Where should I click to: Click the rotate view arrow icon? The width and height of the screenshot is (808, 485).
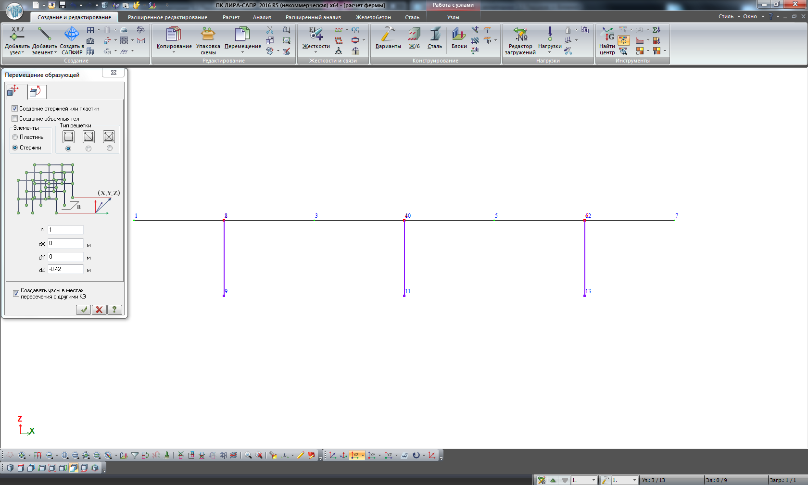coord(416,455)
